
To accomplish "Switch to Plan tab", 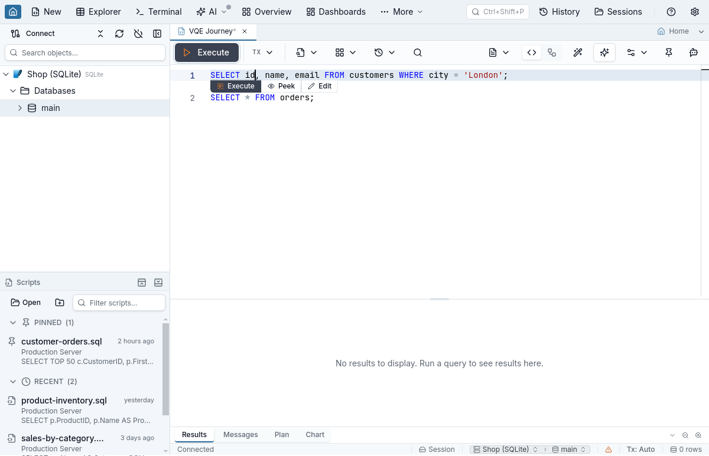I will 282,435.
